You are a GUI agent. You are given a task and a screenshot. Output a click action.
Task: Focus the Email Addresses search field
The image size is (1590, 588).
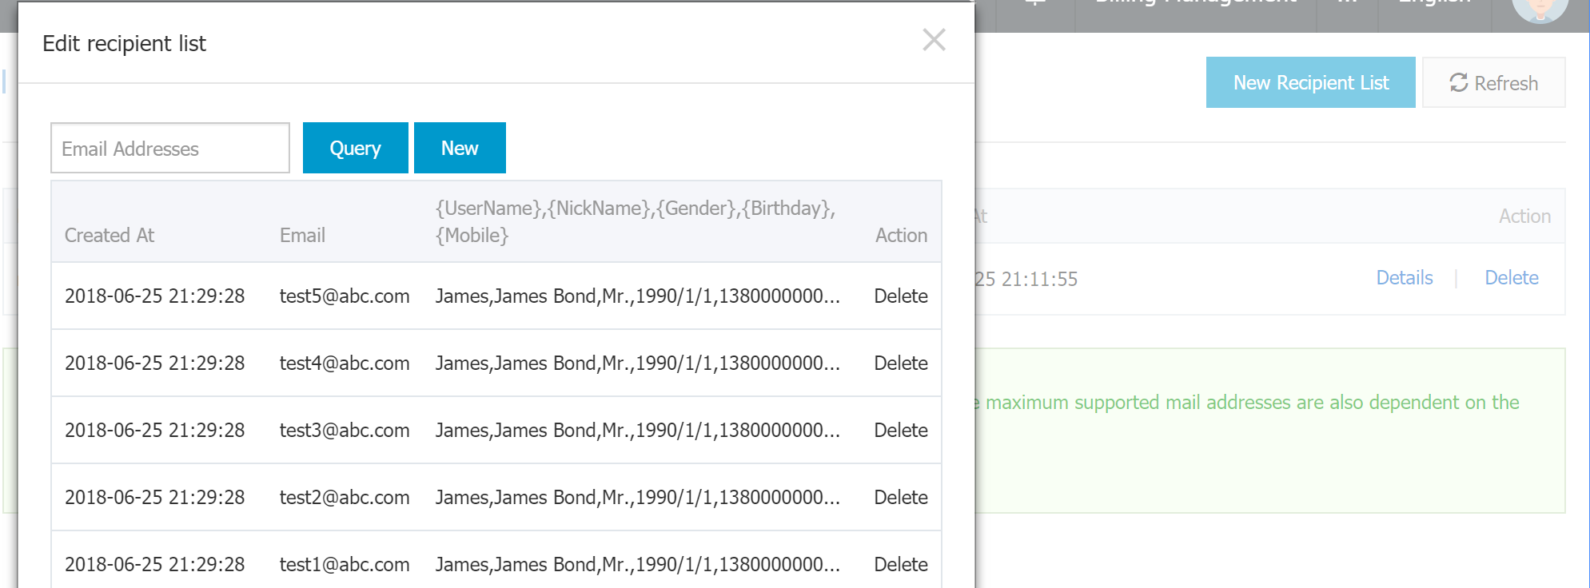pos(170,148)
